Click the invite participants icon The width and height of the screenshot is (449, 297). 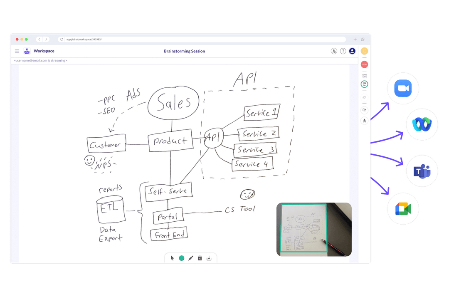(334, 51)
